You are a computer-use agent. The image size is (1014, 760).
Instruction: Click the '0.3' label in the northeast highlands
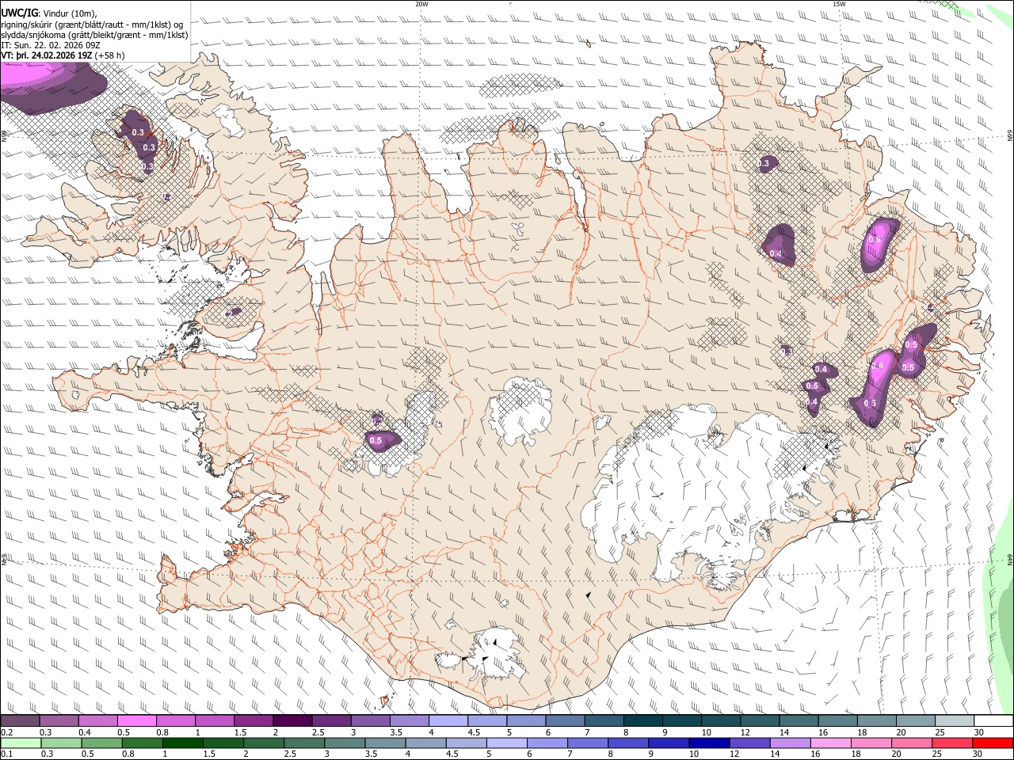click(x=764, y=164)
